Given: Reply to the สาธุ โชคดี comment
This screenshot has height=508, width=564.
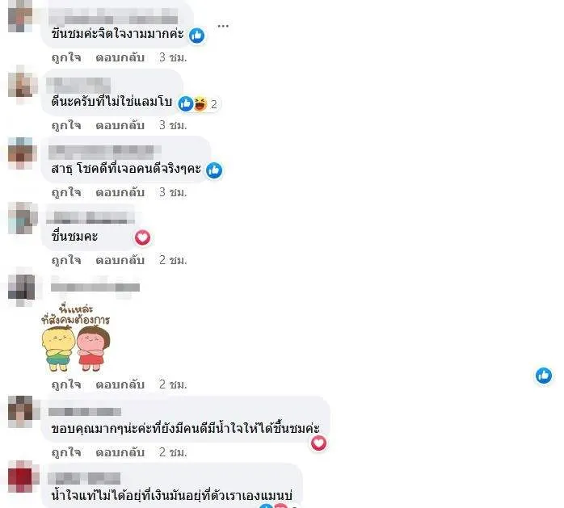Looking at the screenshot, I should (x=120, y=192).
